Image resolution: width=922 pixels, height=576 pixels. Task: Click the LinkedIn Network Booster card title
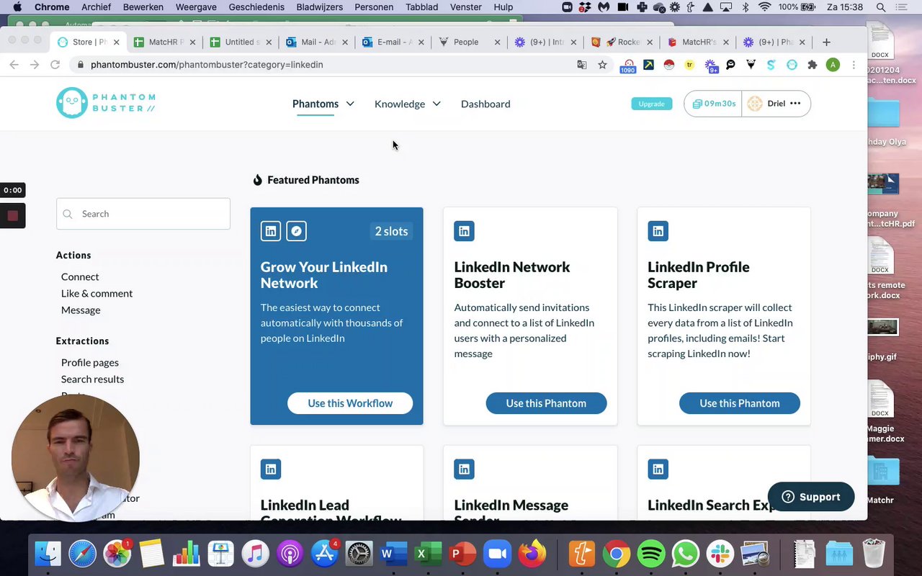(512, 275)
